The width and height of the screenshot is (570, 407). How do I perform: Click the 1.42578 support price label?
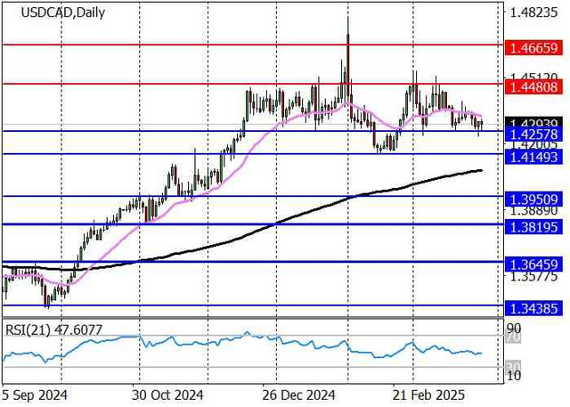click(533, 134)
